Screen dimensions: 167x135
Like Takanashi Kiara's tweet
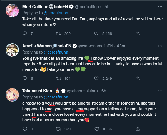(x=96, y=129)
